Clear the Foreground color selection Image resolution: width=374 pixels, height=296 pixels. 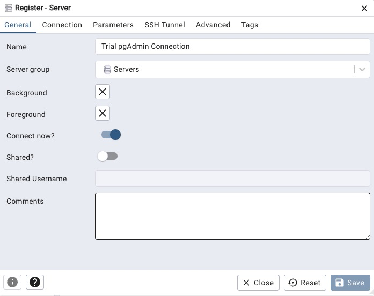[x=102, y=113]
